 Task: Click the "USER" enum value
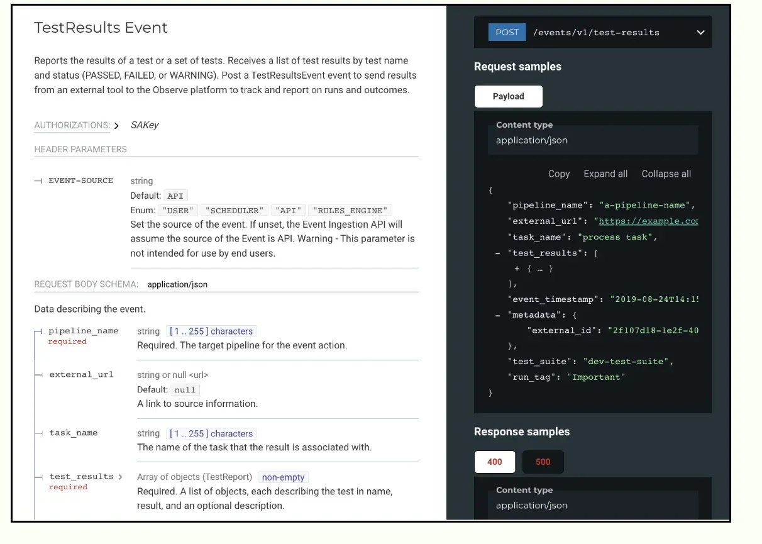[x=179, y=210]
